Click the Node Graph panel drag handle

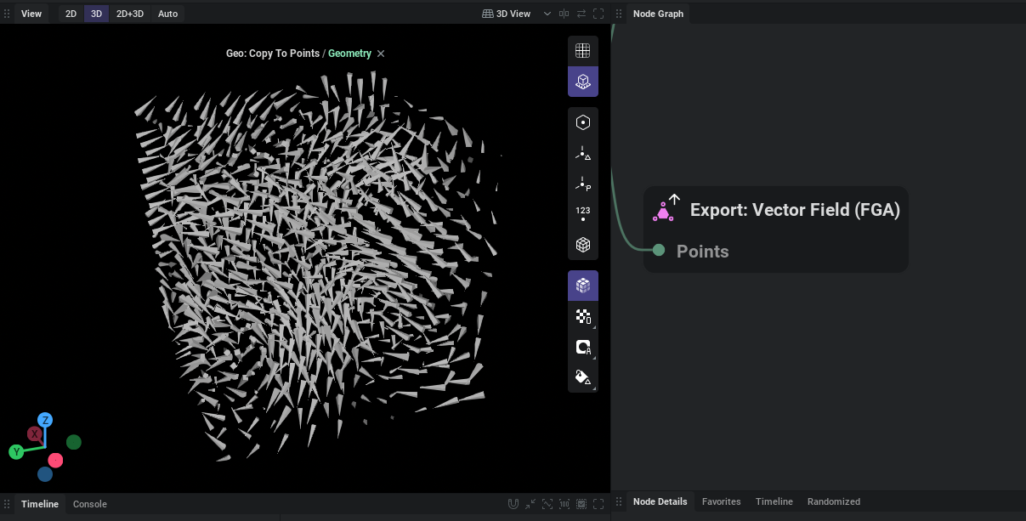tap(619, 14)
